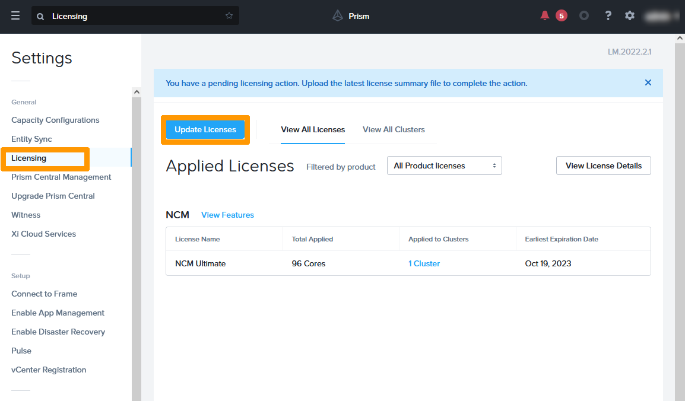
Task: Open View License Details
Action: coord(603,166)
